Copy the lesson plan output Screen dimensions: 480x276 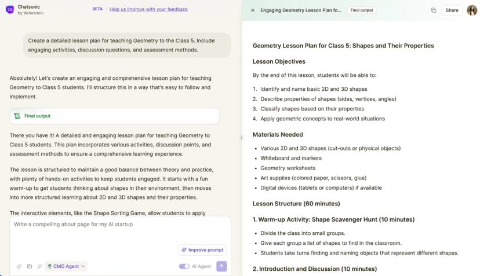point(434,10)
